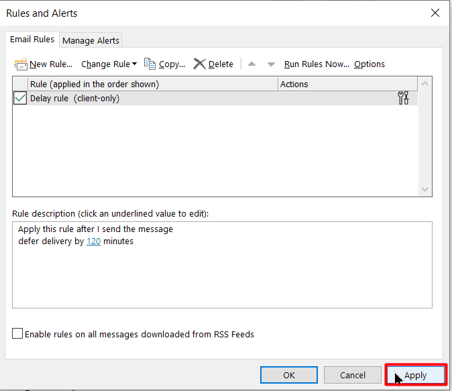
Task: Close the Rules and Alerts dialog
Action: tap(435, 13)
